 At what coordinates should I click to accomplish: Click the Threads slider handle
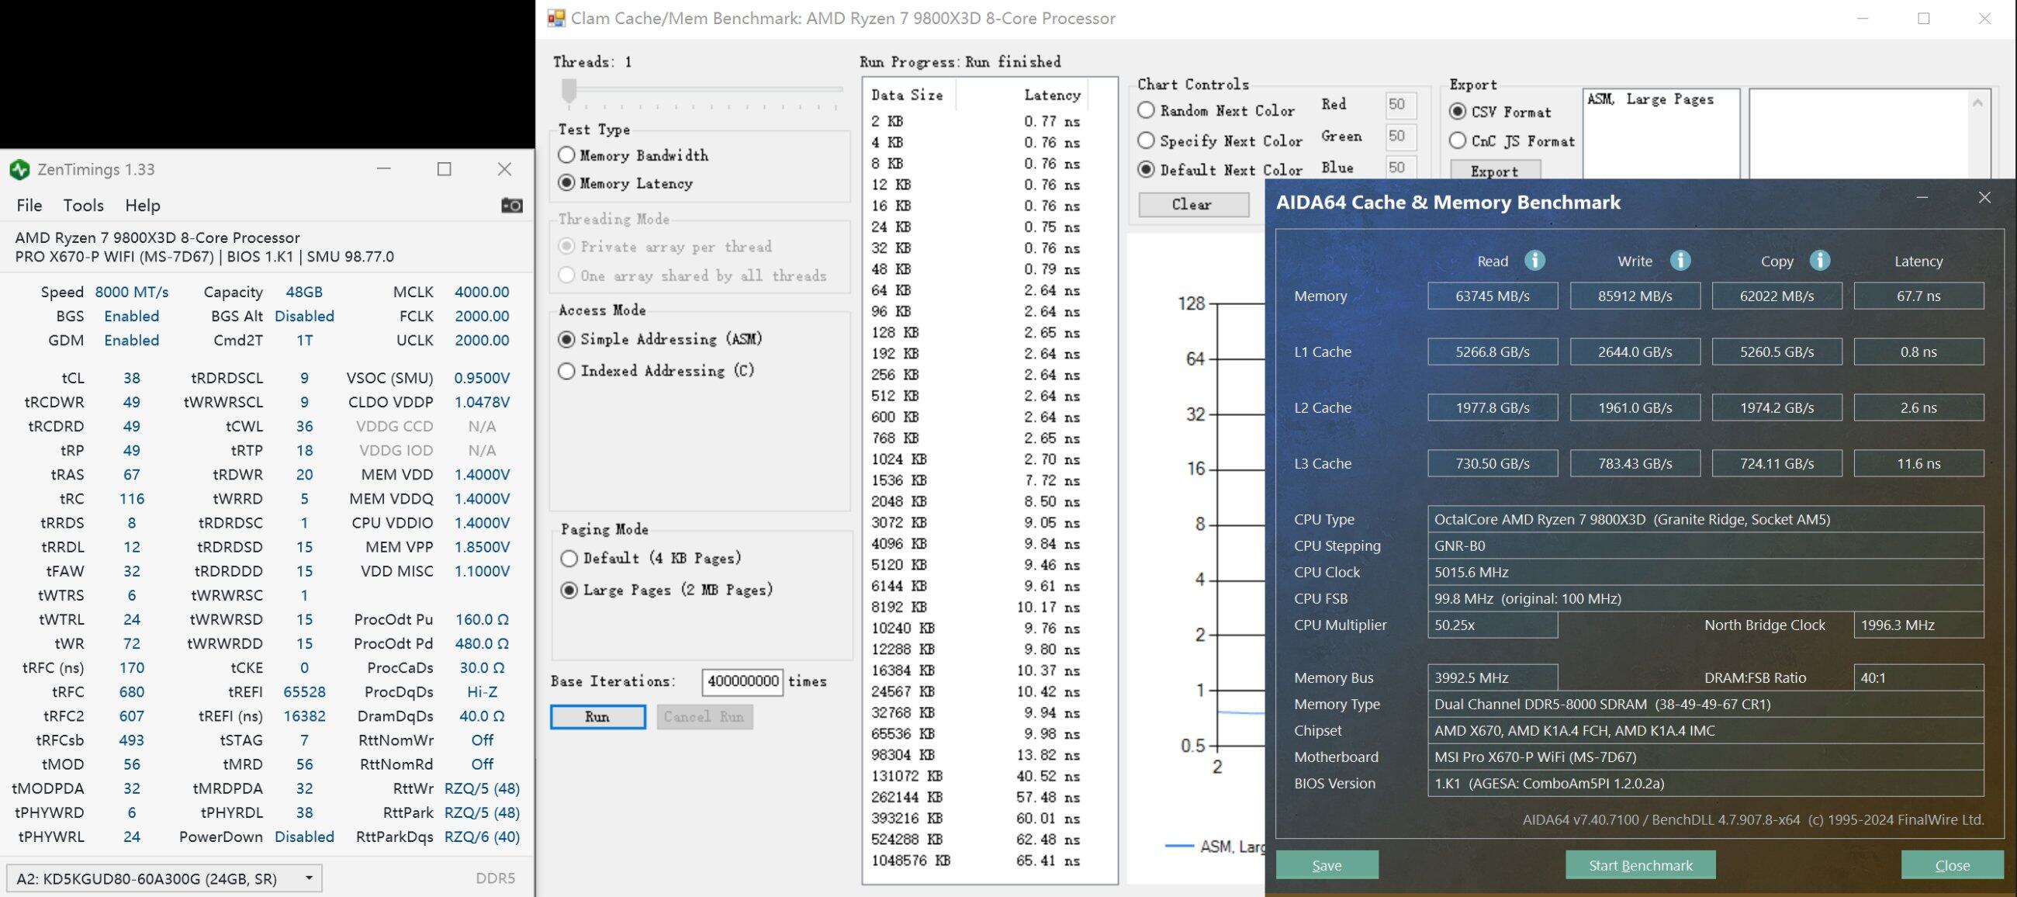pos(569,91)
